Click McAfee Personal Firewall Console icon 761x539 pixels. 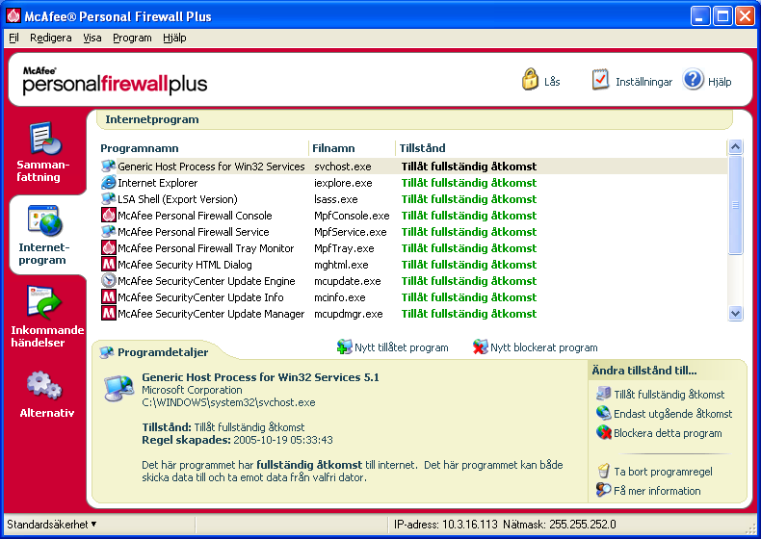pos(108,216)
